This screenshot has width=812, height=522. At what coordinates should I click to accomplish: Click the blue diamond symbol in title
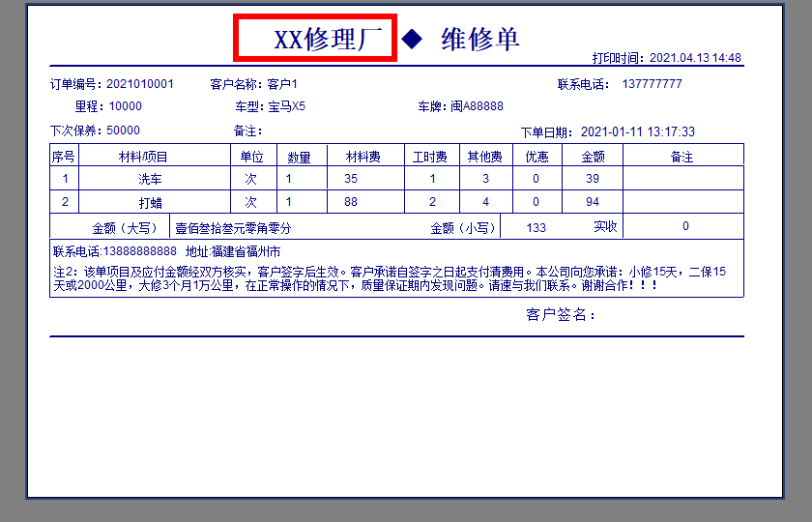click(x=412, y=39)
